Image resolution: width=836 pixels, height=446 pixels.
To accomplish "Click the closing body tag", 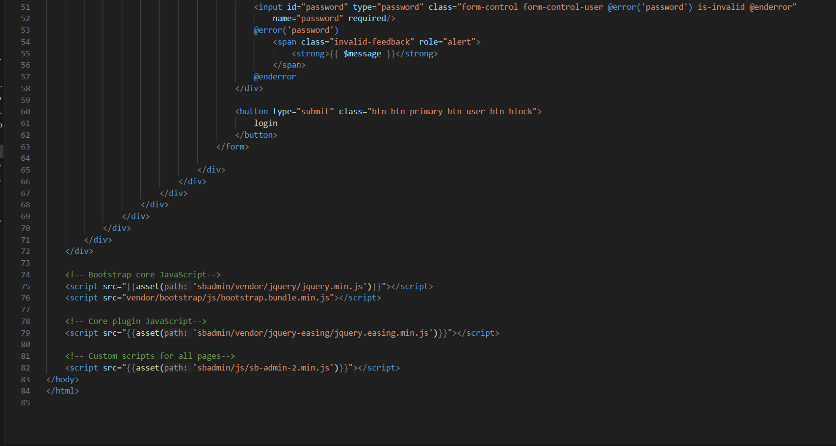I will coord(63,379).
